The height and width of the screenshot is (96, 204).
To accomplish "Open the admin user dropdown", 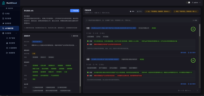I will [x=196, y=3].
